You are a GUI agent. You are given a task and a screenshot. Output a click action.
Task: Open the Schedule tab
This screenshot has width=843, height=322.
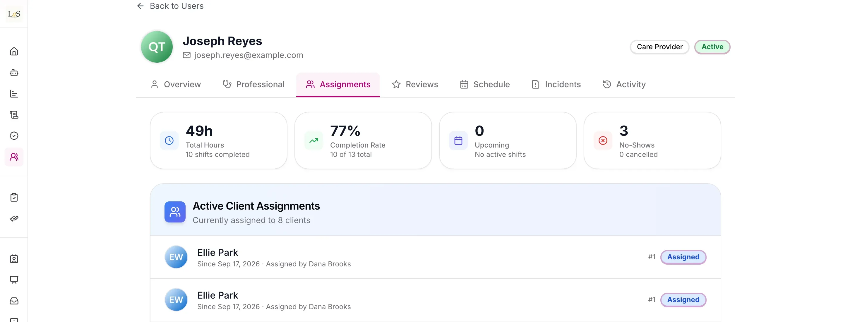tap(485, 84)
